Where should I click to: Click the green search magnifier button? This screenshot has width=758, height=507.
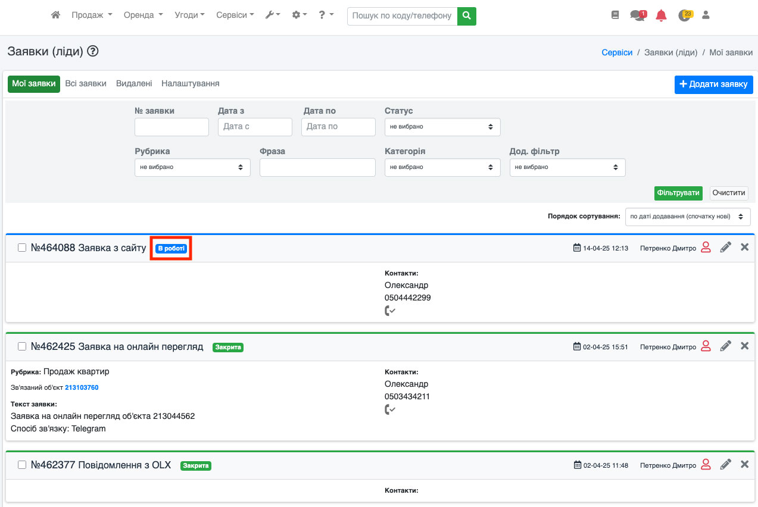click(x=467, y=15)
